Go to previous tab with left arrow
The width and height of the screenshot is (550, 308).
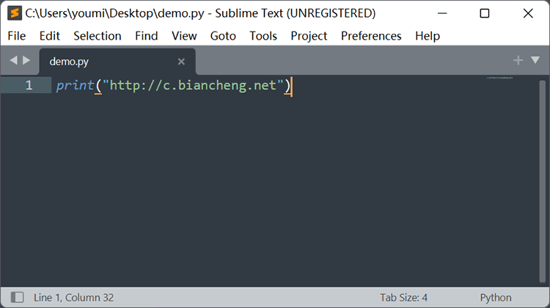[x=14, y=60]
